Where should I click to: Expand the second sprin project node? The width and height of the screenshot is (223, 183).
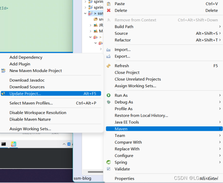pos(85,7)
